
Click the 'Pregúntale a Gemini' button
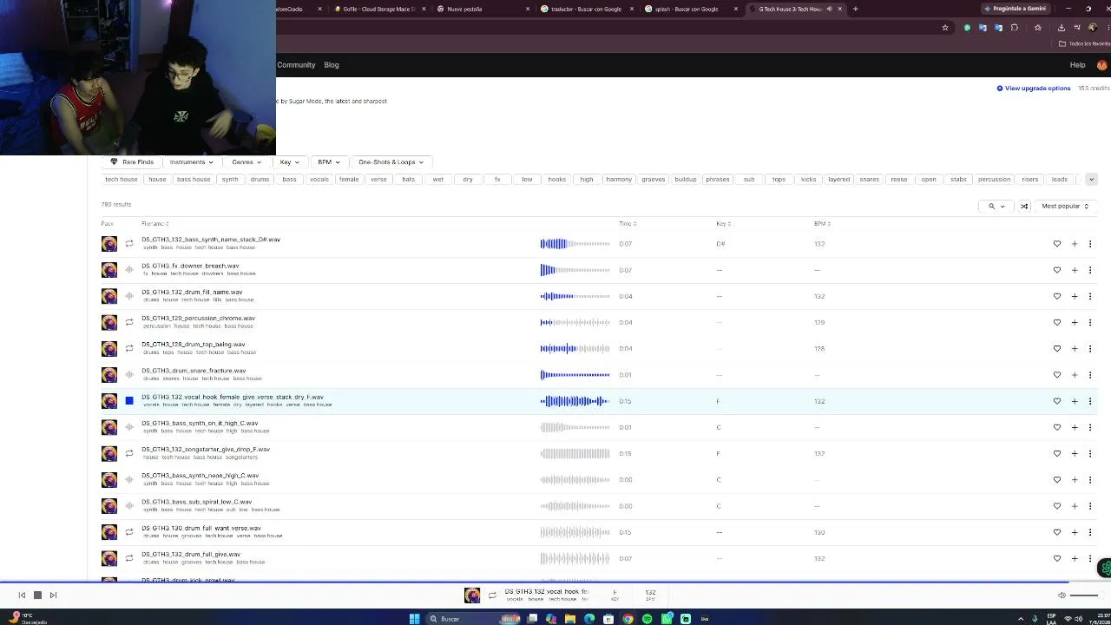click(1016, 9)
